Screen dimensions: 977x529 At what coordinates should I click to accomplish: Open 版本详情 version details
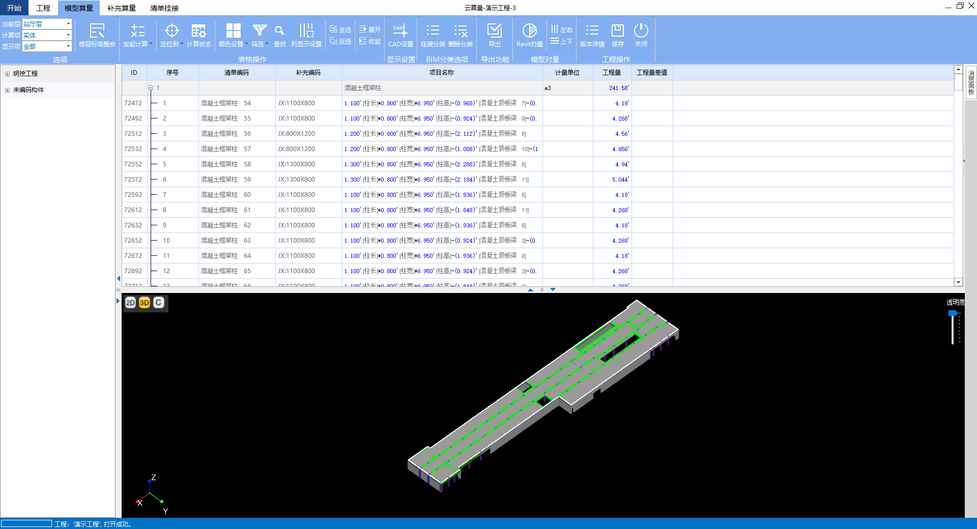[x=592, y=32]
